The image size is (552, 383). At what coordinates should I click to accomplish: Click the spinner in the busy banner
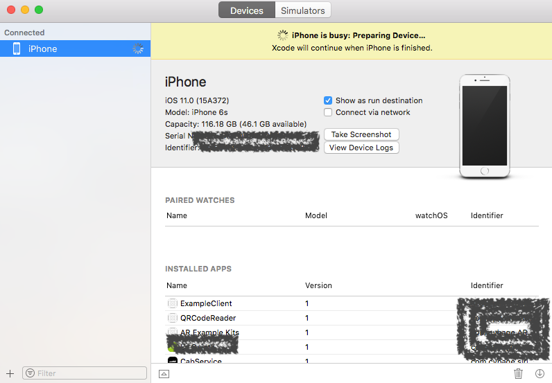(283, 35)
